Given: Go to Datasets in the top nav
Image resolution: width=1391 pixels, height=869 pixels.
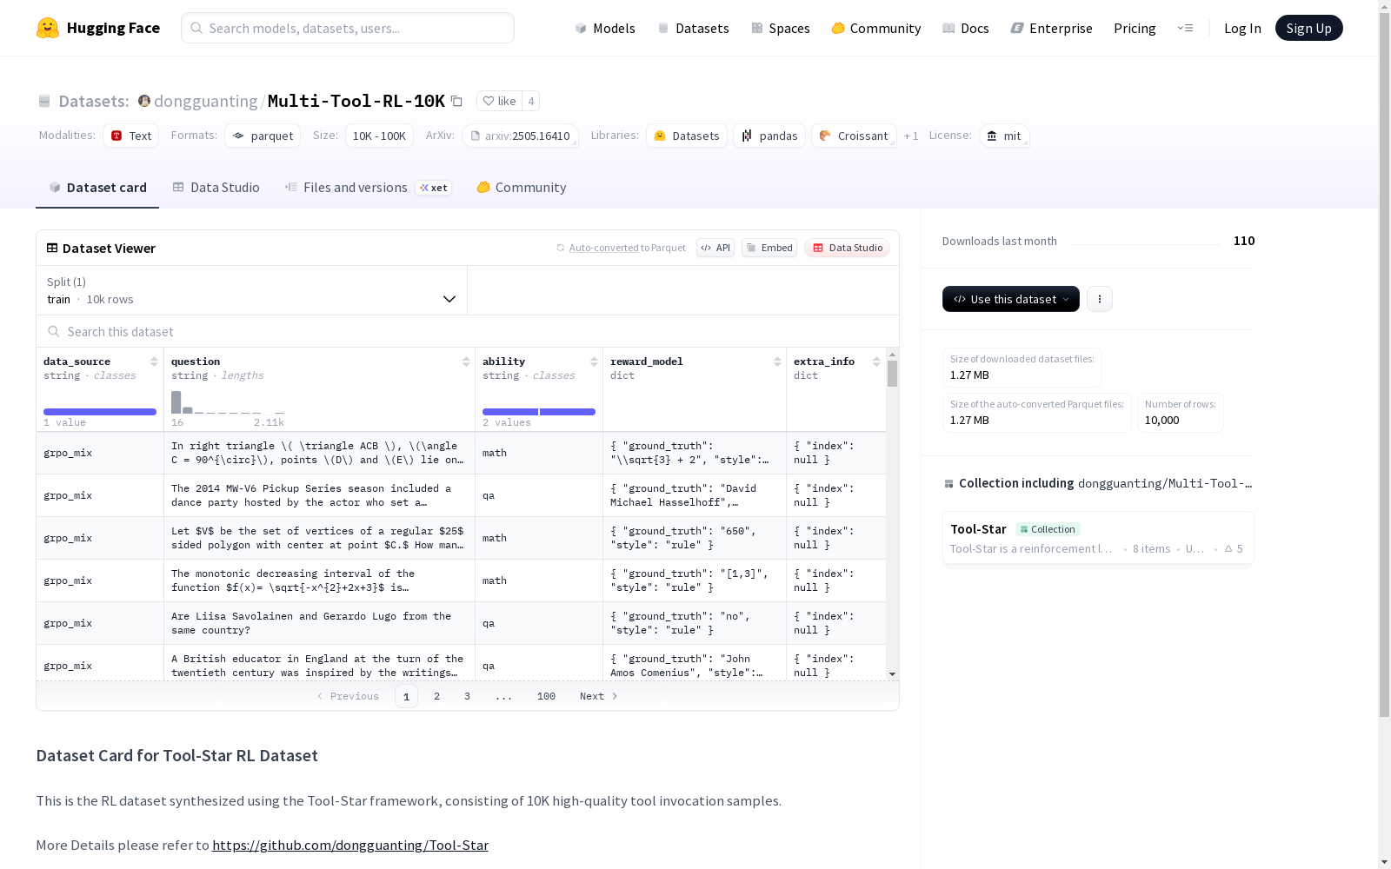Looking at the screenshot, I should coord(693,28).
